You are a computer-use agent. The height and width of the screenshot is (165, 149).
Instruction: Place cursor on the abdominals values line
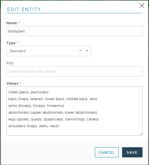[x=53, y=113]
